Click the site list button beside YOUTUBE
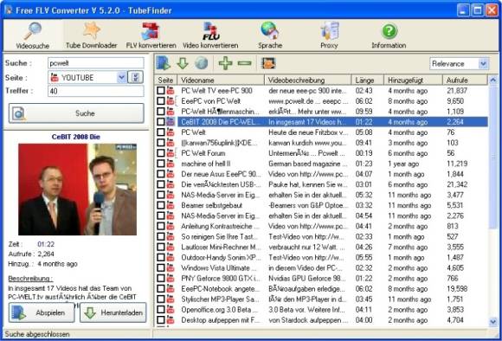 pos(135,77)
